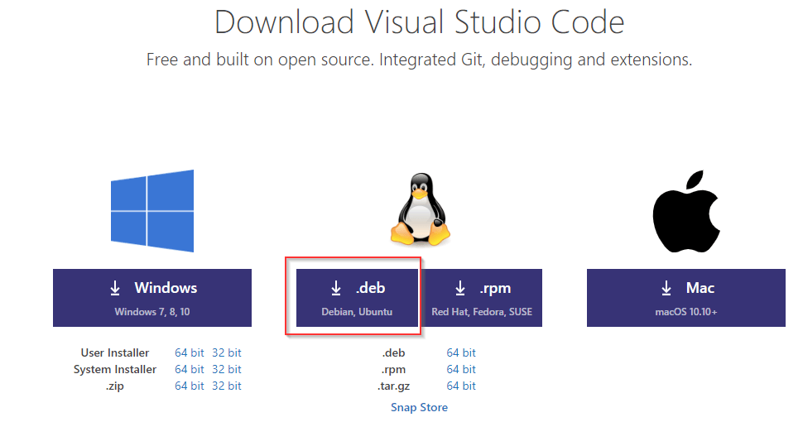Open System Installer 32 bit link
The height and width of the screenshot is (422, 803).
coord(226,369)
